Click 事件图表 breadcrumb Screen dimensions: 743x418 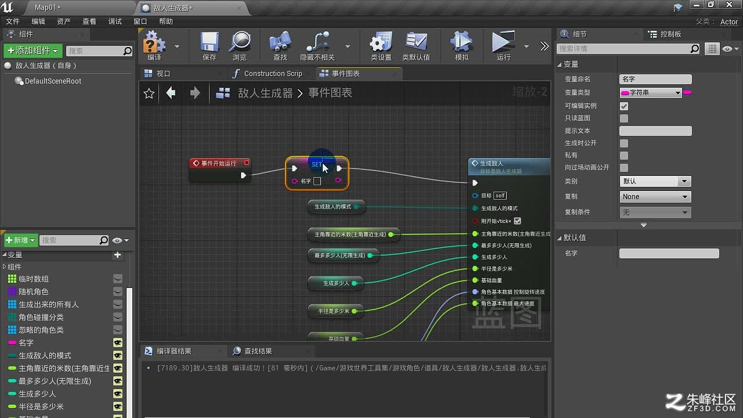pyautogui.click(x=330, y=93)
